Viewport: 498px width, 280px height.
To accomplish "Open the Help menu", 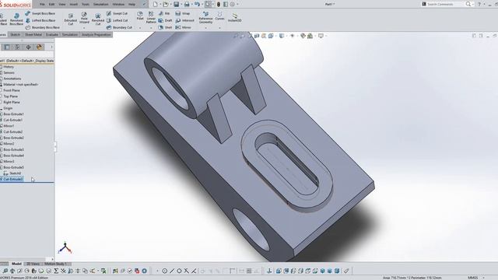I will (x=132, y=4).
